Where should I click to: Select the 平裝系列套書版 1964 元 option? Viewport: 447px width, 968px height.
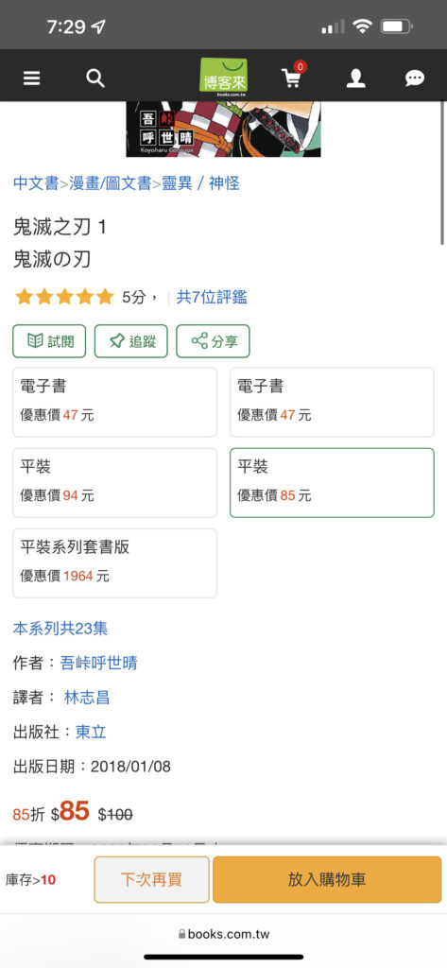(x=115, y=563)
